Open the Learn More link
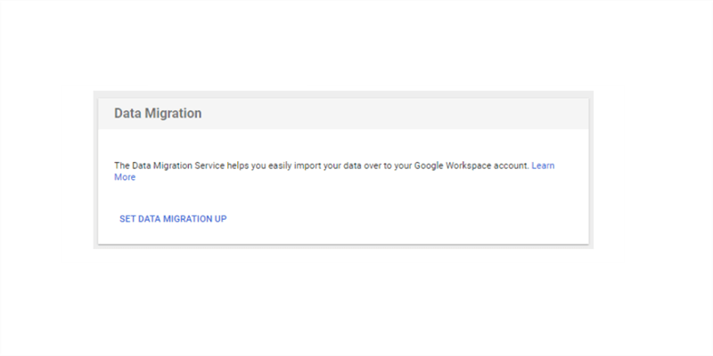The width and height of the screenshot is (713, 356). pyautogui.click(x=543, y=166)
